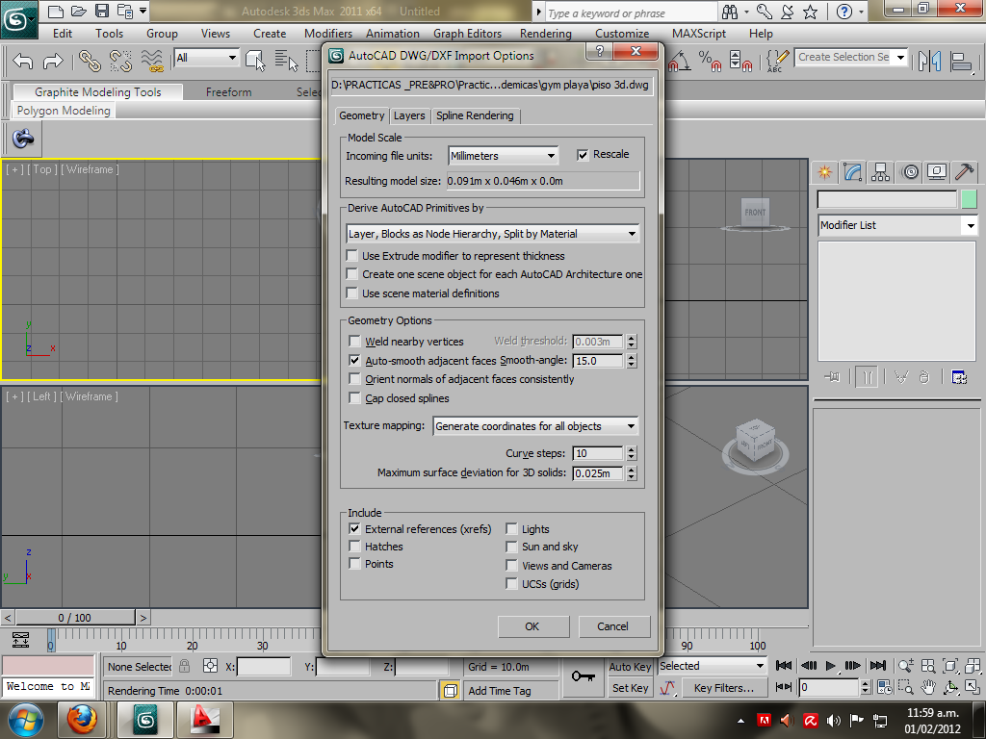The height and width of the screenshot is (739, 986).
Task: Open the Texture mapping dropdown
Action: coord(535,426)
